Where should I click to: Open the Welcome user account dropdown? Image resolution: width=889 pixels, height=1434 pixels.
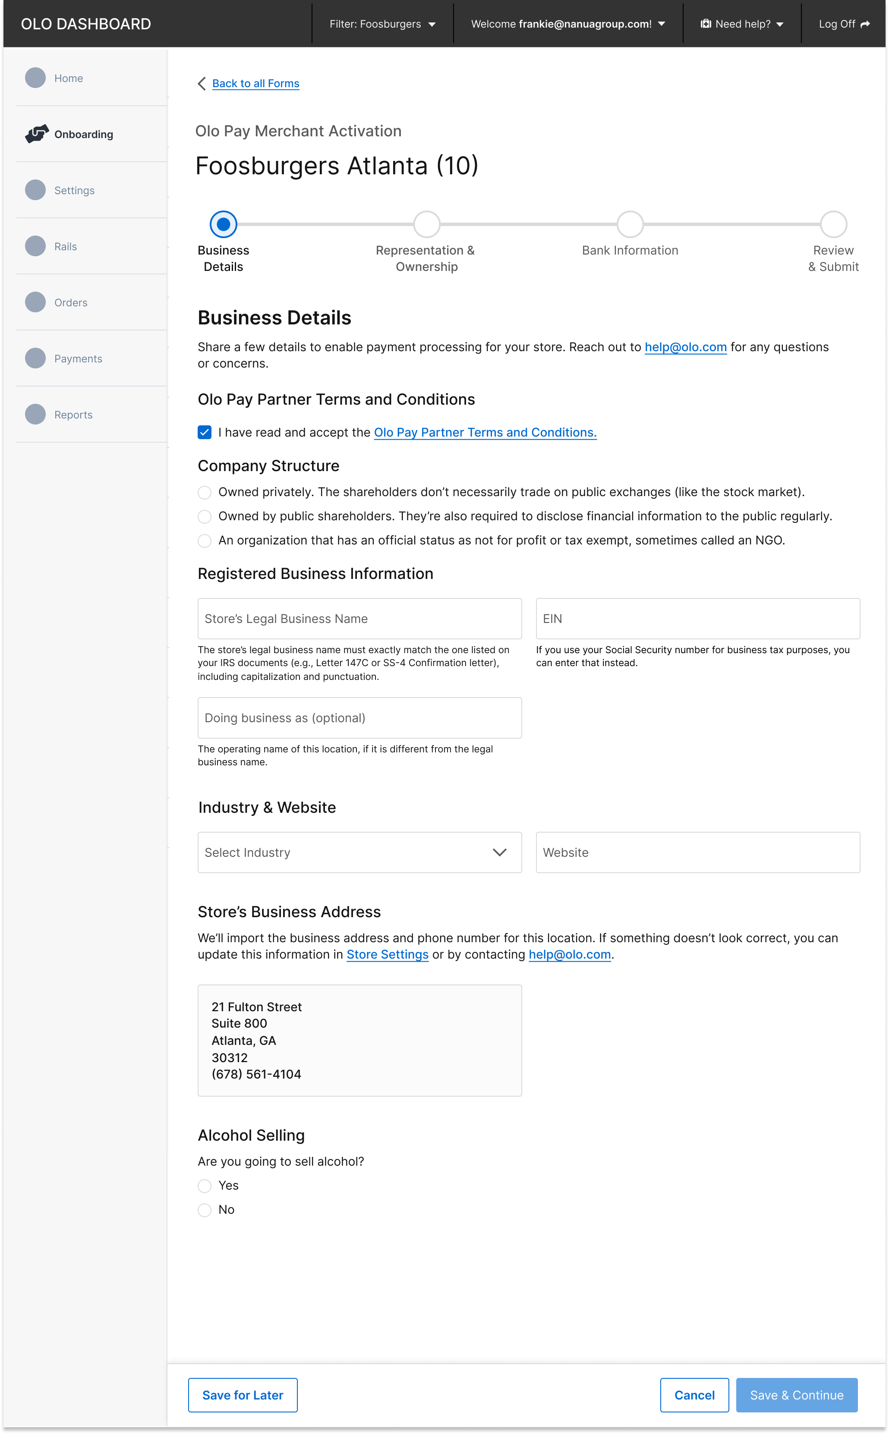click(567, 24)
